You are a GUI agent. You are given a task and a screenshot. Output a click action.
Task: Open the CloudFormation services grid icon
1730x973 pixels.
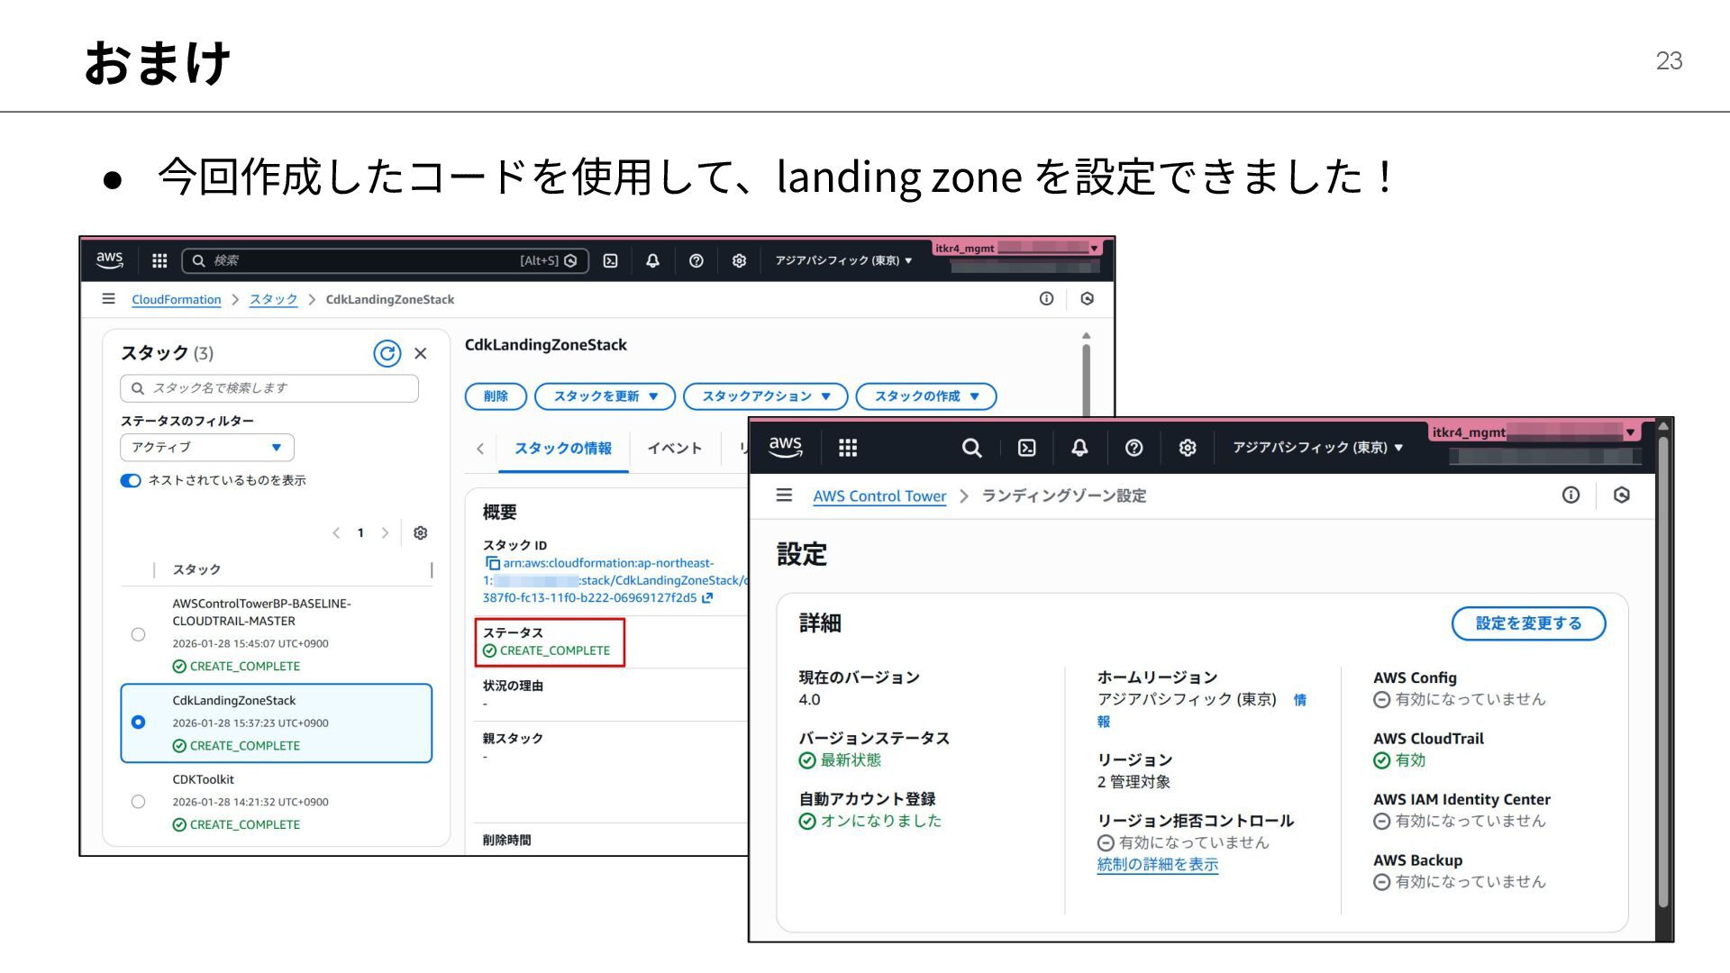159,260
